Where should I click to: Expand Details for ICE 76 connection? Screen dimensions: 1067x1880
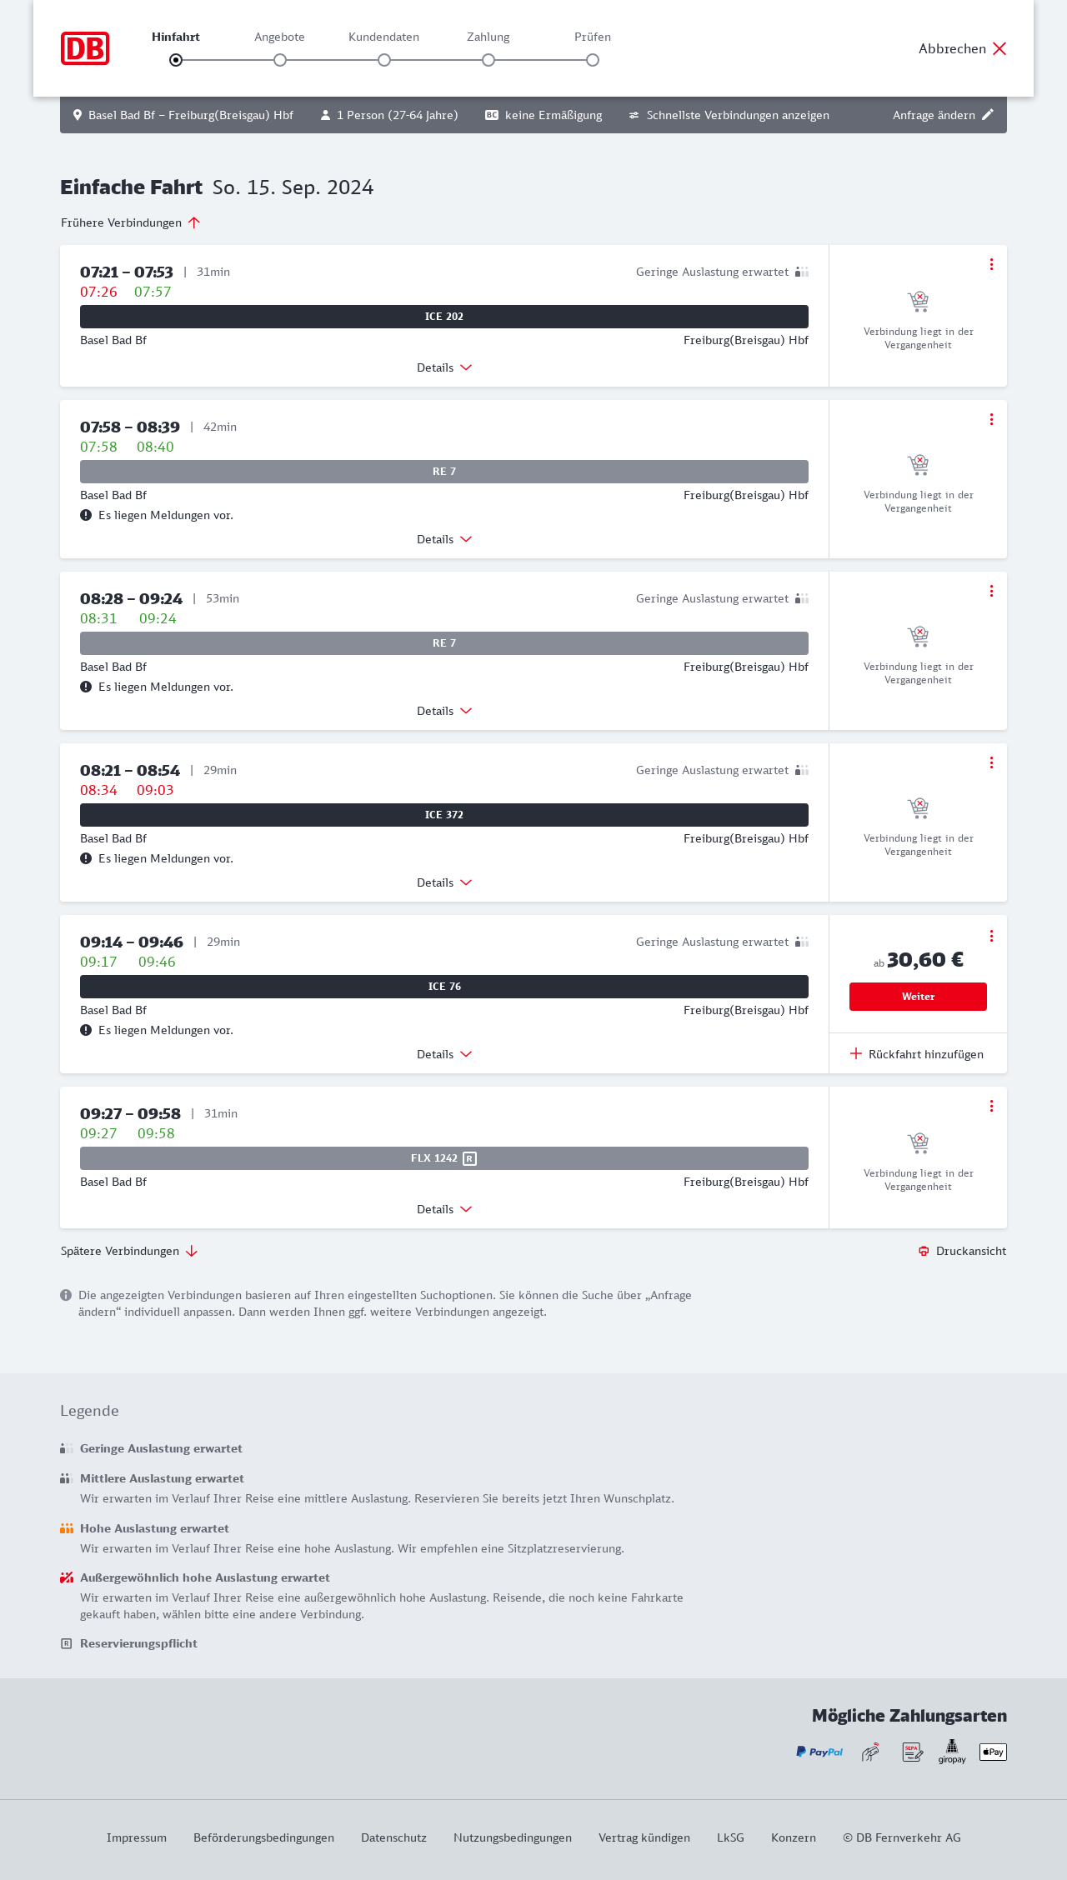tap(443, 1054)
